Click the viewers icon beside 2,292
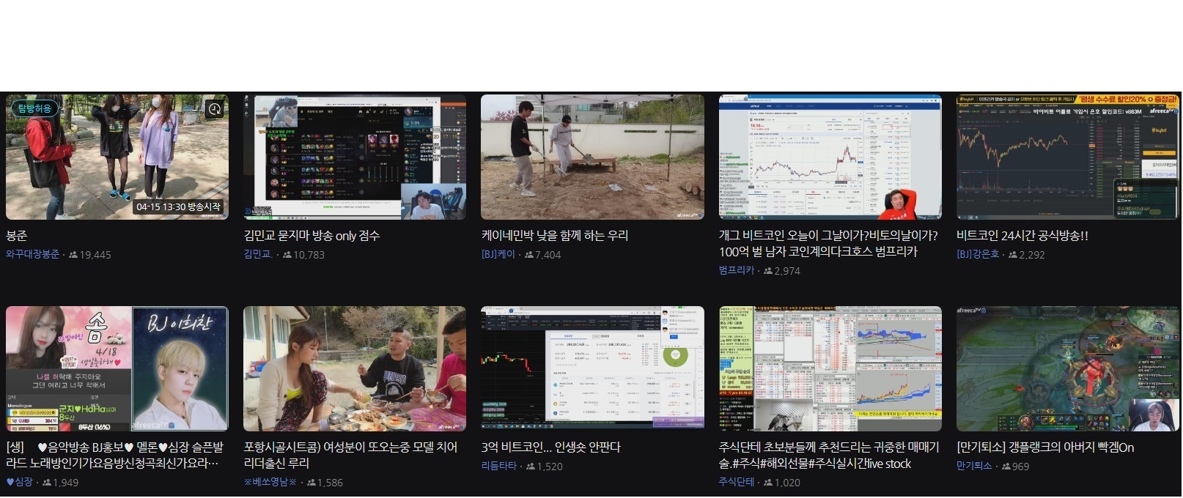 pos(1013,255)
